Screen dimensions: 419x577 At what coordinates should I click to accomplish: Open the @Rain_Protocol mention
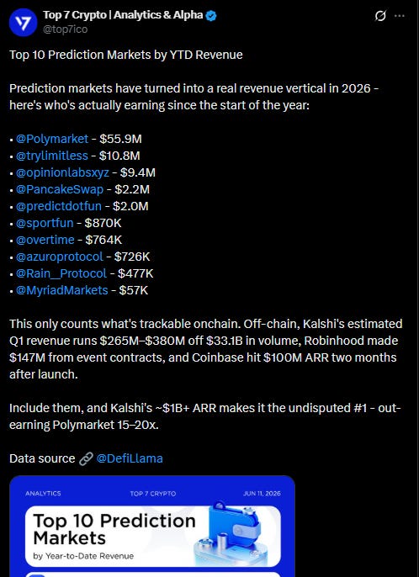tap(61, 273)
